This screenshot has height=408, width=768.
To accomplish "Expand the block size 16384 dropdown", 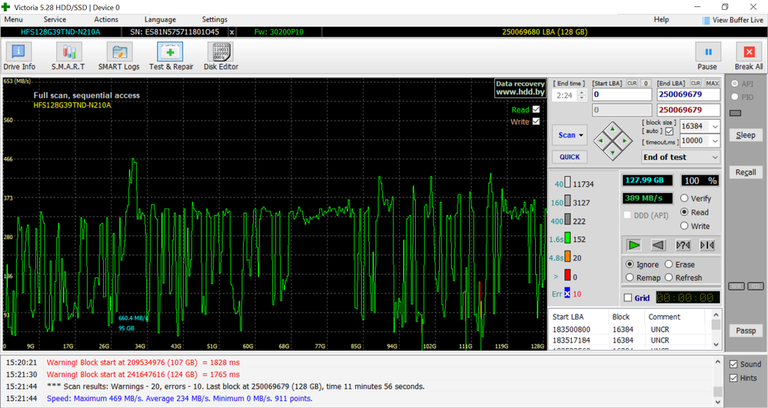I will 715,127.
